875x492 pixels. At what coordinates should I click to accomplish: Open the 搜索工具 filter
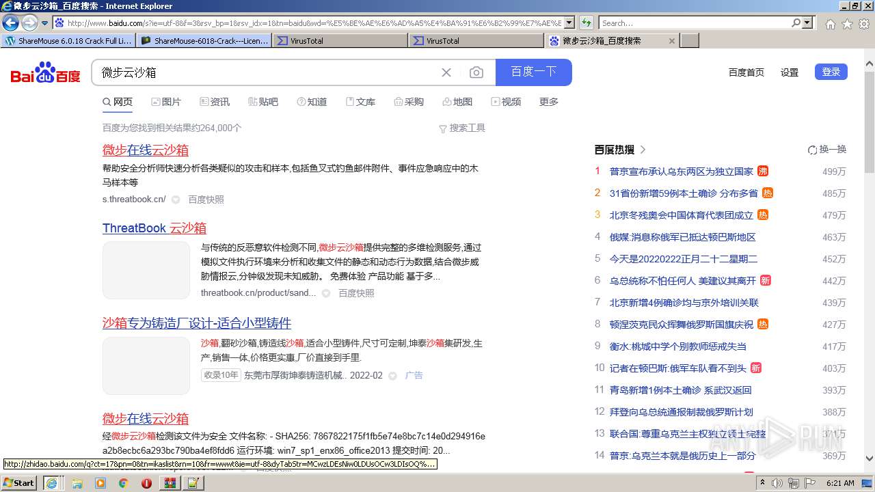pyautogui.click(x=462, y=128)
